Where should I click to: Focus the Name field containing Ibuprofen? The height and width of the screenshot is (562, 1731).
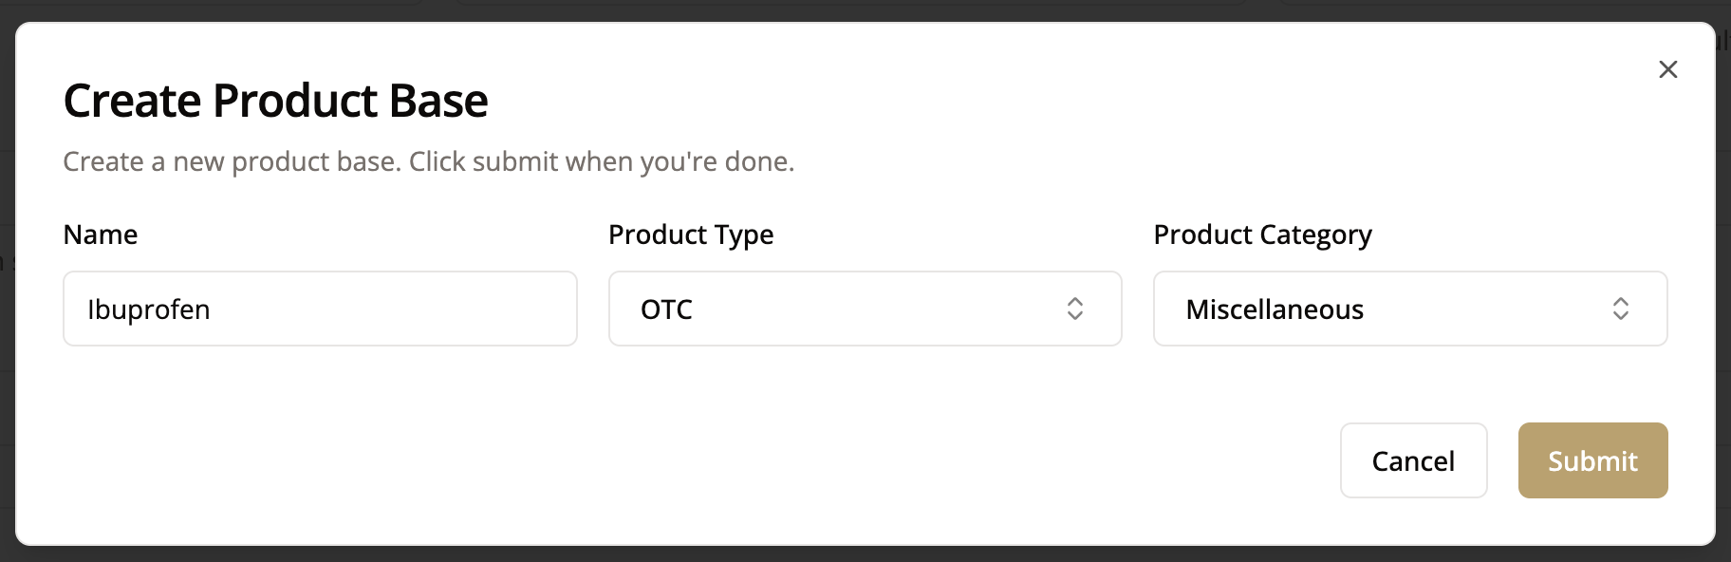(x=320, y=309)
